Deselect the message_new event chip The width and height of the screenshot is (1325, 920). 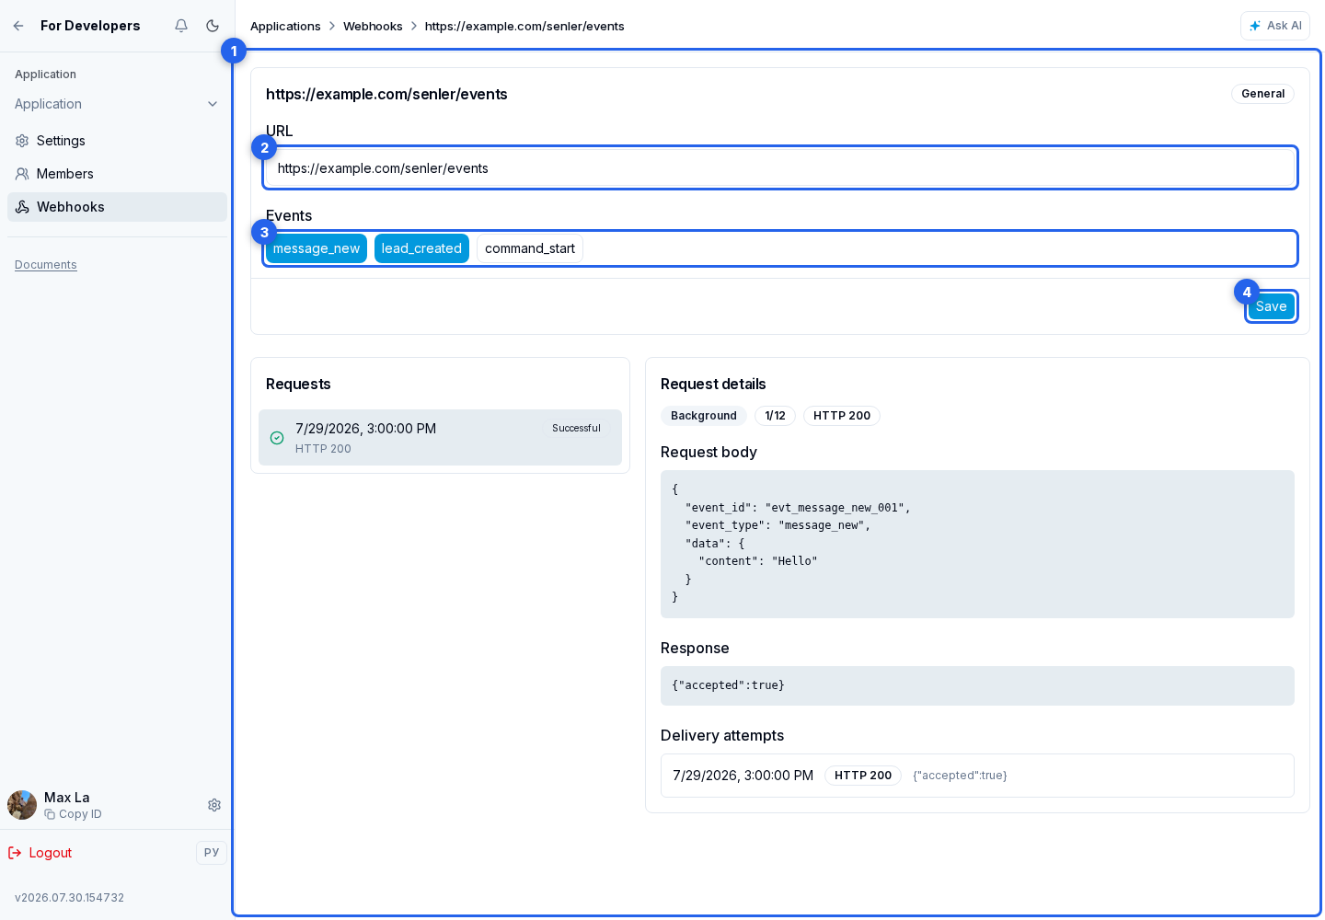click(x=317, y=248)
